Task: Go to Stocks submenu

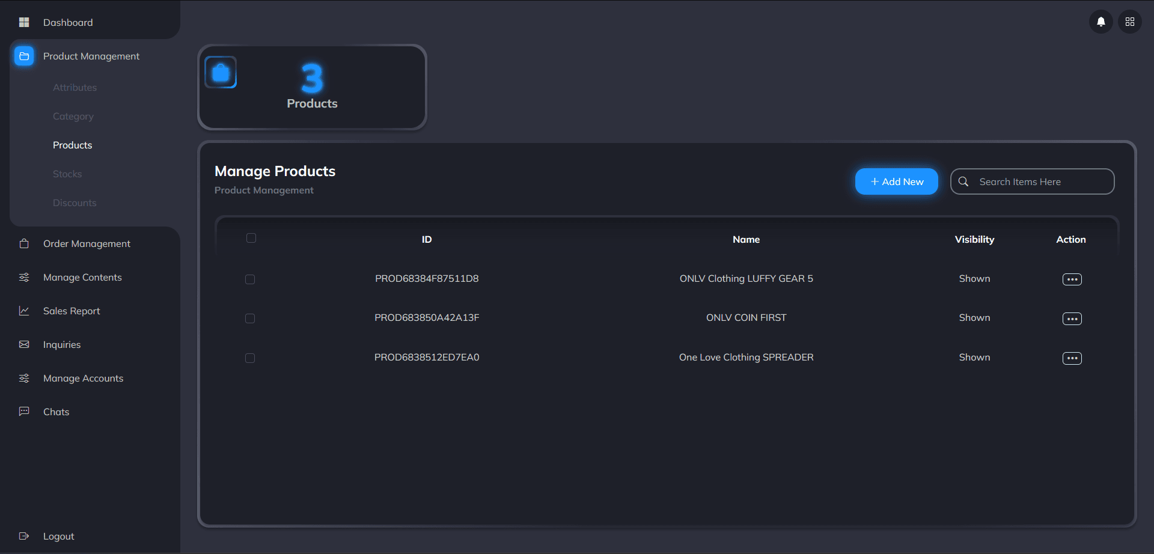Action: pos(67,174)
